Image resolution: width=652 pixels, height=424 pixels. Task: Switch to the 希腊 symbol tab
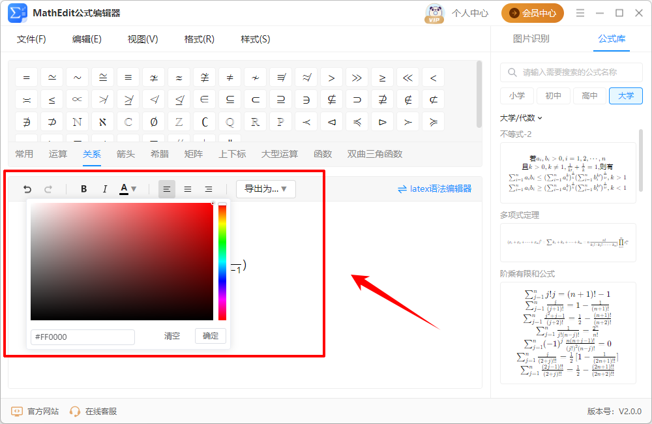160,154
